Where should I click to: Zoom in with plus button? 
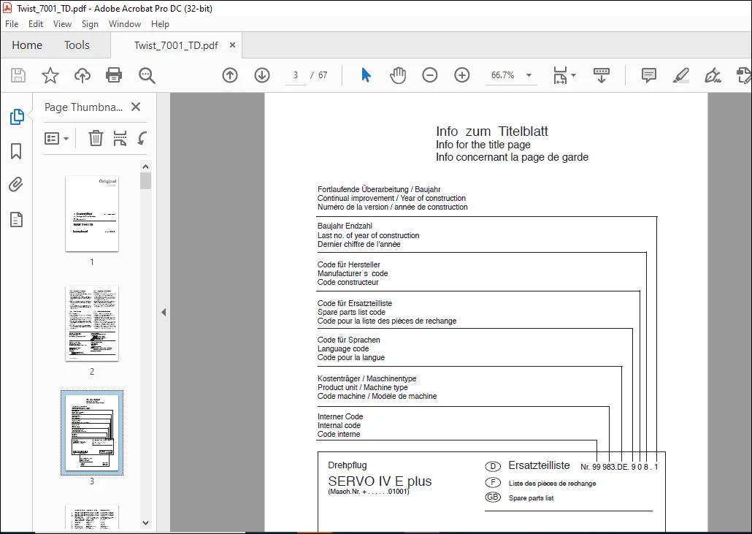tap(462, 75)
